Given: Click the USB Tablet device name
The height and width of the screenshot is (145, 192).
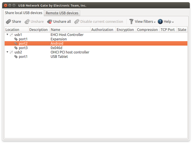Looking at the screenshot, I should tap(59, 57).
